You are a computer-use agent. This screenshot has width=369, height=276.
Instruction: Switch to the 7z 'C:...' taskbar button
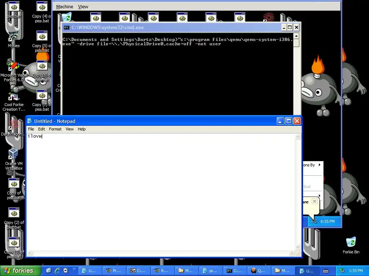pyautogui.click(x=138, y=271)
